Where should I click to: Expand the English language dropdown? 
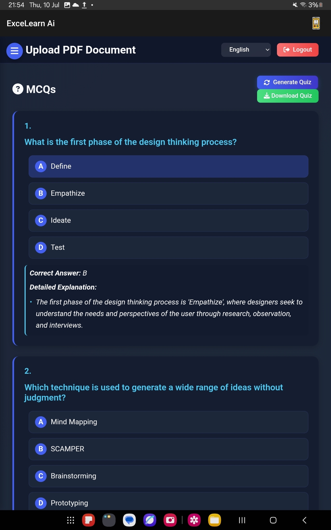(246, 50)
